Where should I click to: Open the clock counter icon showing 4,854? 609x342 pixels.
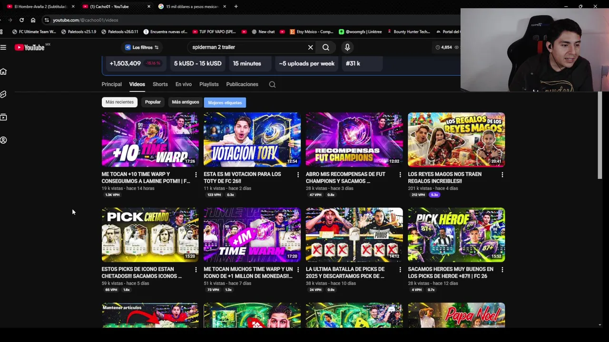(438, 47)
